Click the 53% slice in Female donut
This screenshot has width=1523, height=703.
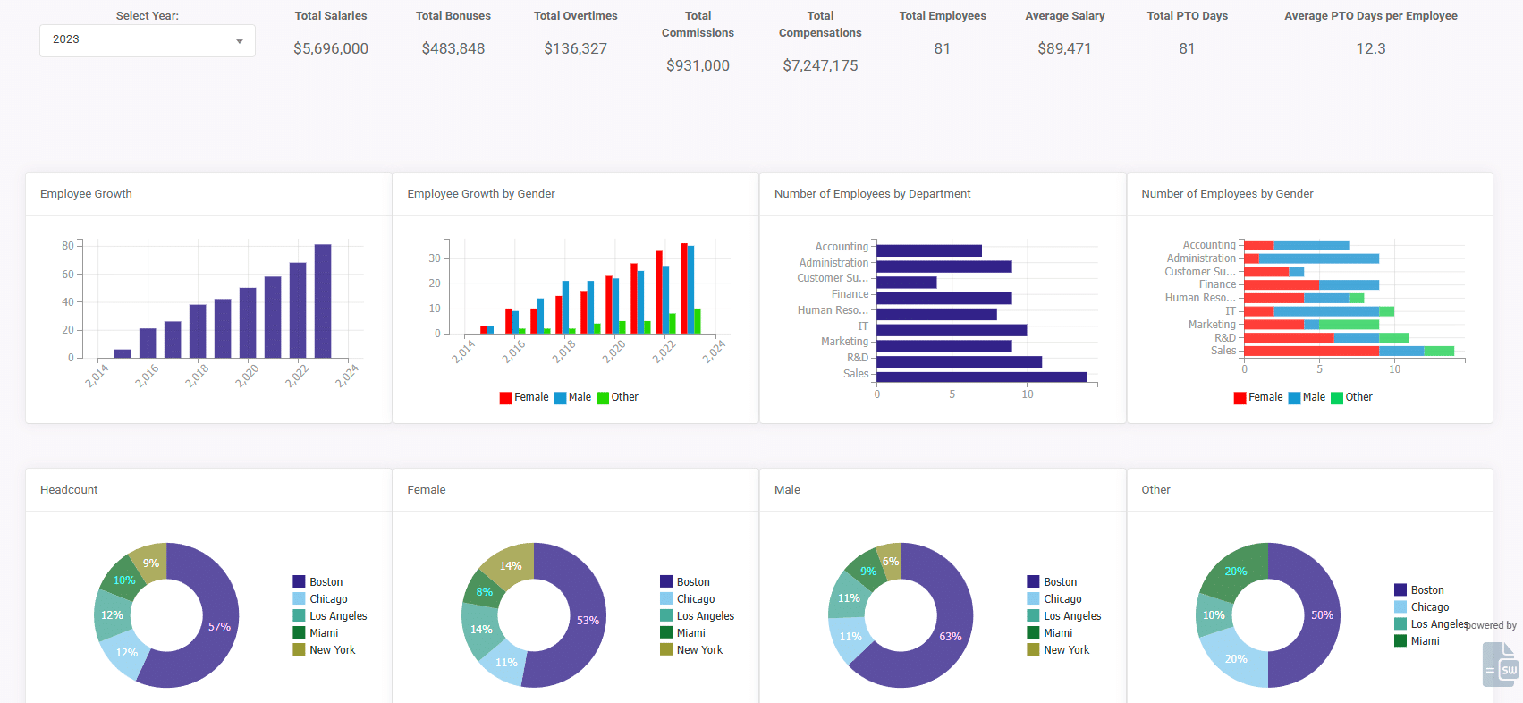click(x=588, y=621)
